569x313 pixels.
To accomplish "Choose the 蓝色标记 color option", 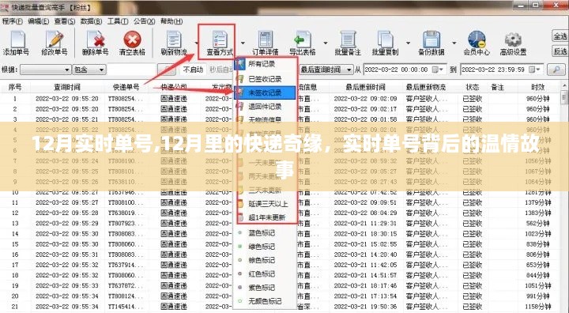I will point(266,232).
